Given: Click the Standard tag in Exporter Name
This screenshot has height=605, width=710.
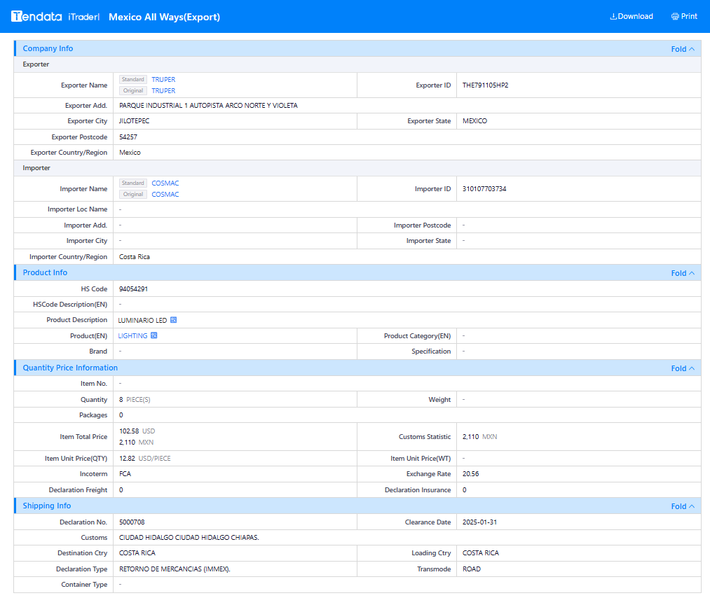Looking at the screenshot, I should (132, 79).
